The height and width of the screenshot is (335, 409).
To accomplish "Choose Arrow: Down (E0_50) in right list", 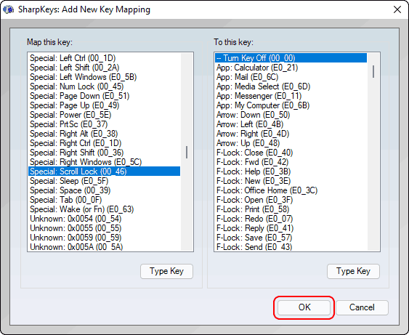I will point(291,115).
